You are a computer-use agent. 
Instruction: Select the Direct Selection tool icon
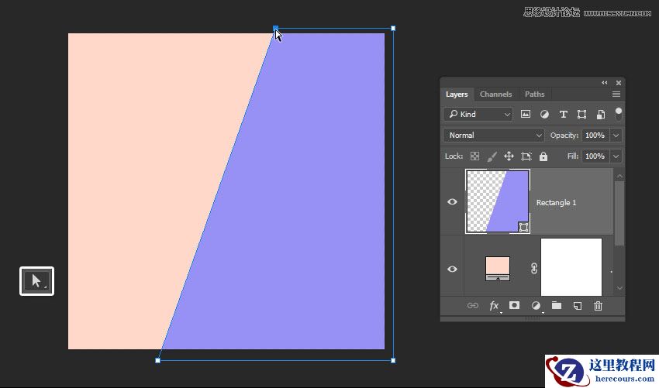click(x=36, y=281)
